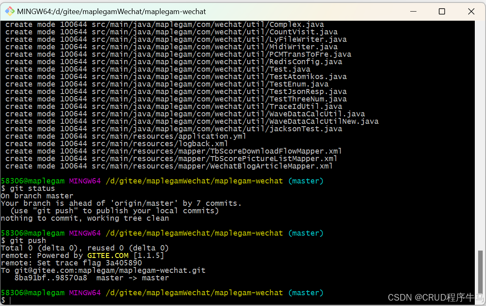Click the line ending in RedisConfig.java
This screenshot has width=486, height=306.
[x=173, y=62]
